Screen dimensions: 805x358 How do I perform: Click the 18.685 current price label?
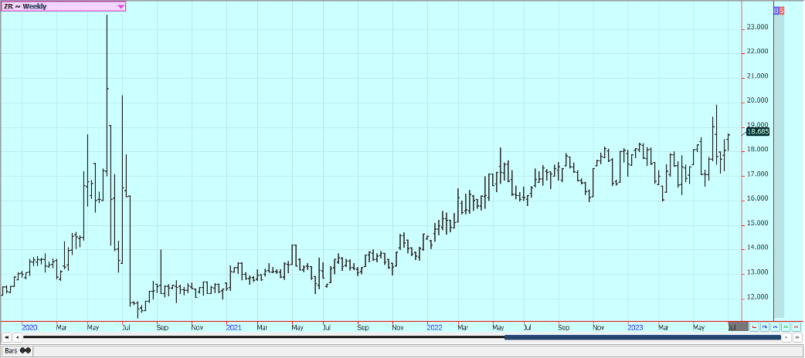[757, 132]
